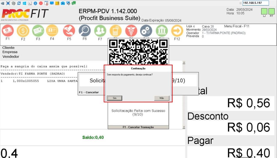Click the Procfit logo
This screenshot has width=277, height=158.
coord(25,15)
